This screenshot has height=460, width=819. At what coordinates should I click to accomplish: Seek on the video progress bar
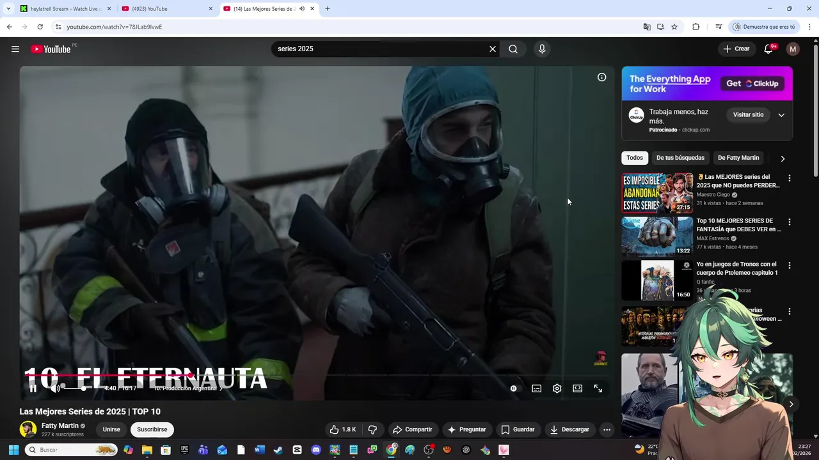pos(317,376)
